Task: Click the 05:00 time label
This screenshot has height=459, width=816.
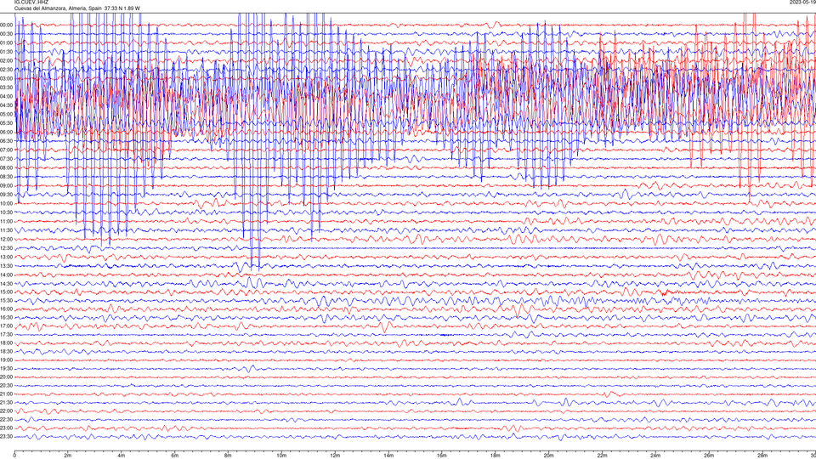Action: pos(6,114)
